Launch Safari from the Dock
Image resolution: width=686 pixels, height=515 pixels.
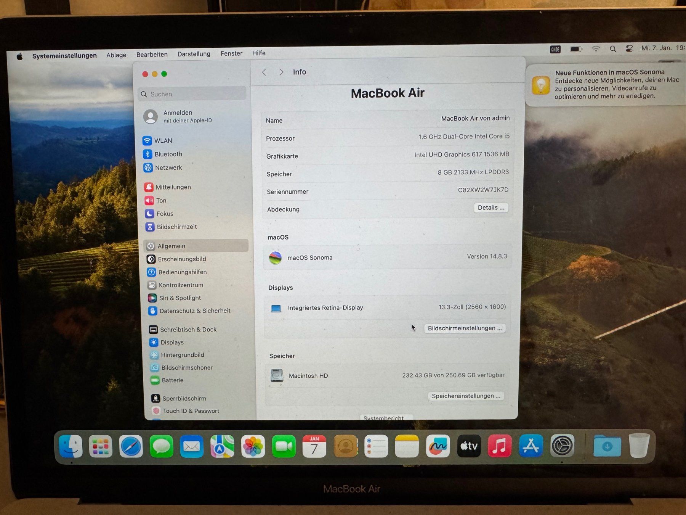pyautogui.click(x=131, y=446)
